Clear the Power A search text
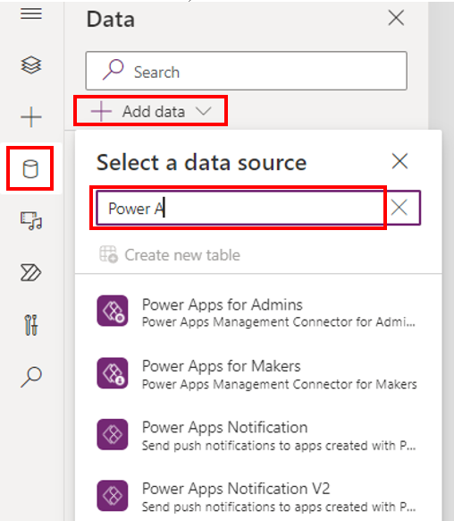The image size is (454, 521). click(399, 208)
